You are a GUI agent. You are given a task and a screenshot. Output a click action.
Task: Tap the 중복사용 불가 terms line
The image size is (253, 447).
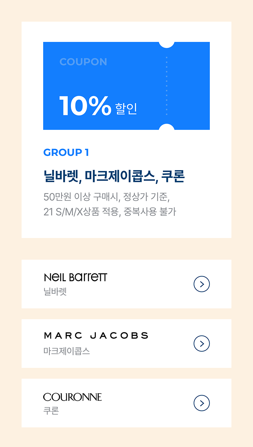(150, 212)
